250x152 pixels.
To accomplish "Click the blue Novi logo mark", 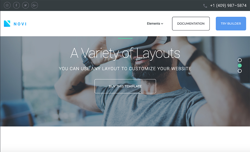I will pos(7,23).
